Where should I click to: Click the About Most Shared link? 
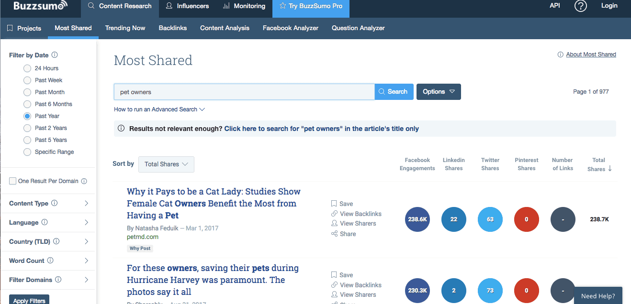pyautogui.click(x=591, y=54)
